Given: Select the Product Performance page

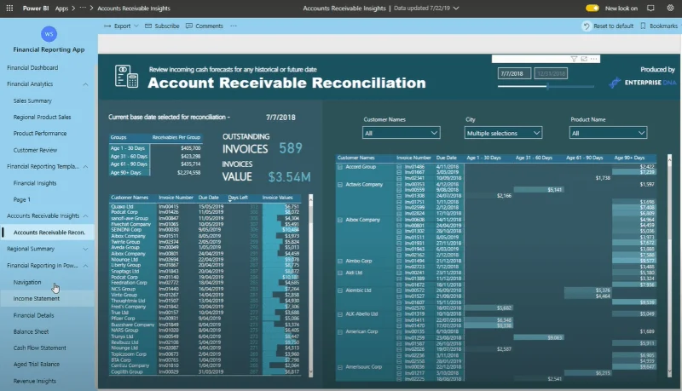Looking at the screenshot, I should 40,134.
